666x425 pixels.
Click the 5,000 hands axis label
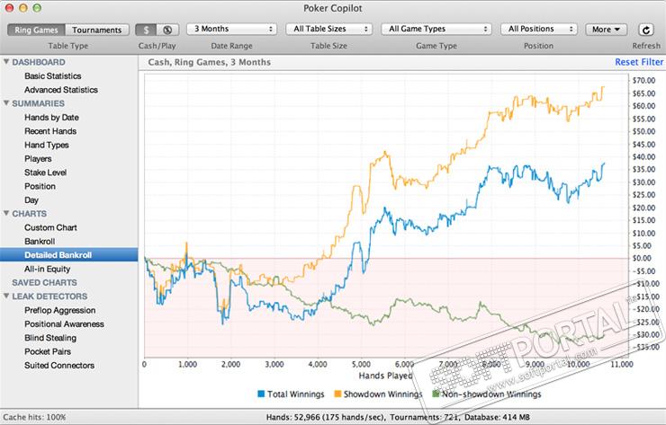(361, 364)
